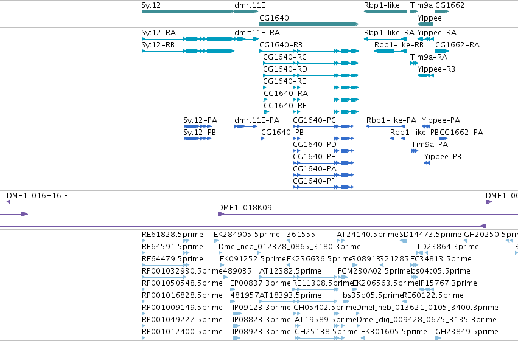Open the Tim9a-PA protein label

click(430, 145)
